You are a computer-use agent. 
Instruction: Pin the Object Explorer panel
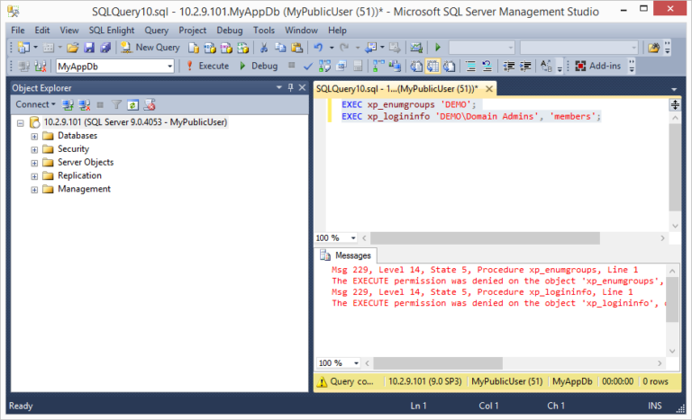pos(289,87)
